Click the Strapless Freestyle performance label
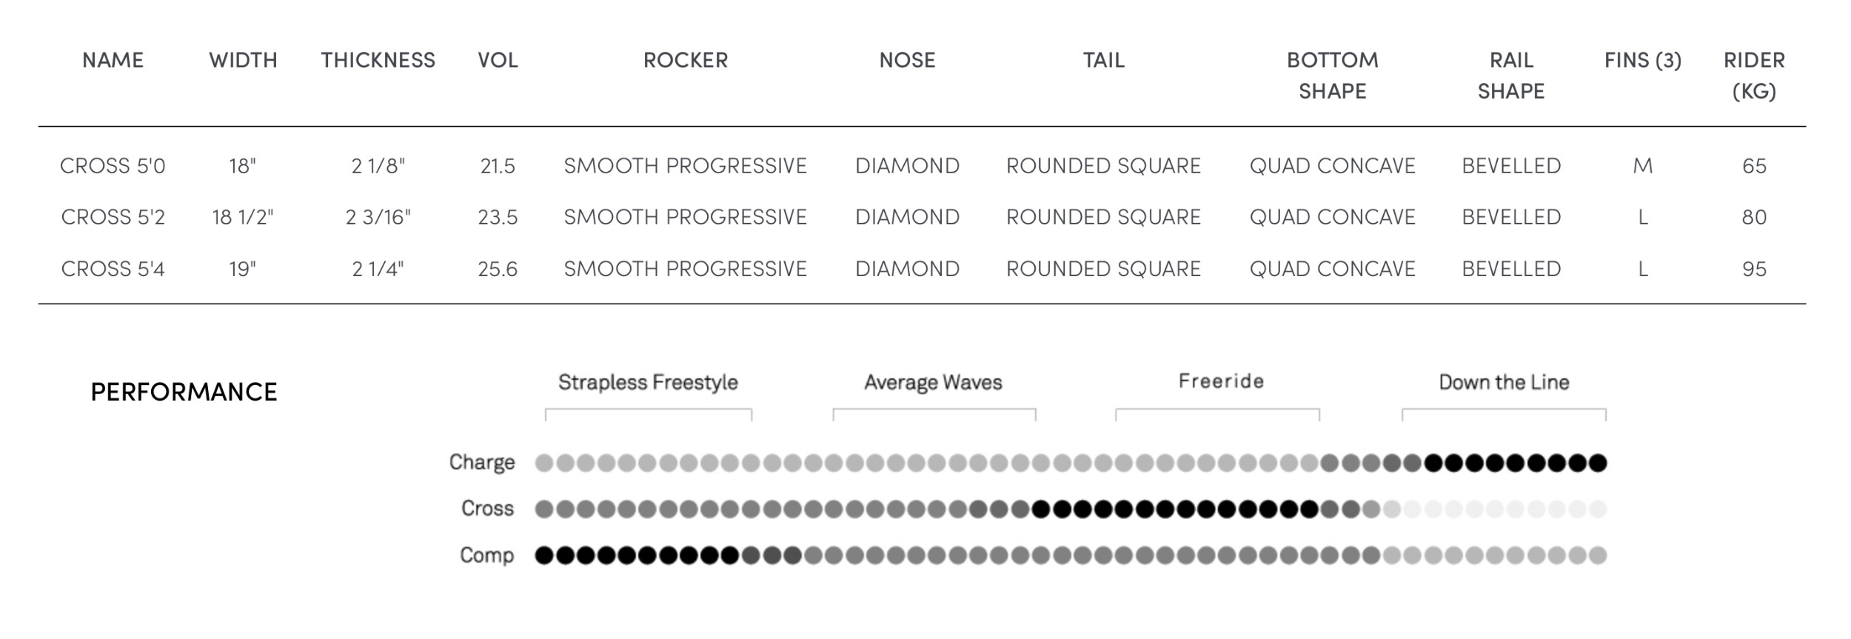 pos(648,382)
